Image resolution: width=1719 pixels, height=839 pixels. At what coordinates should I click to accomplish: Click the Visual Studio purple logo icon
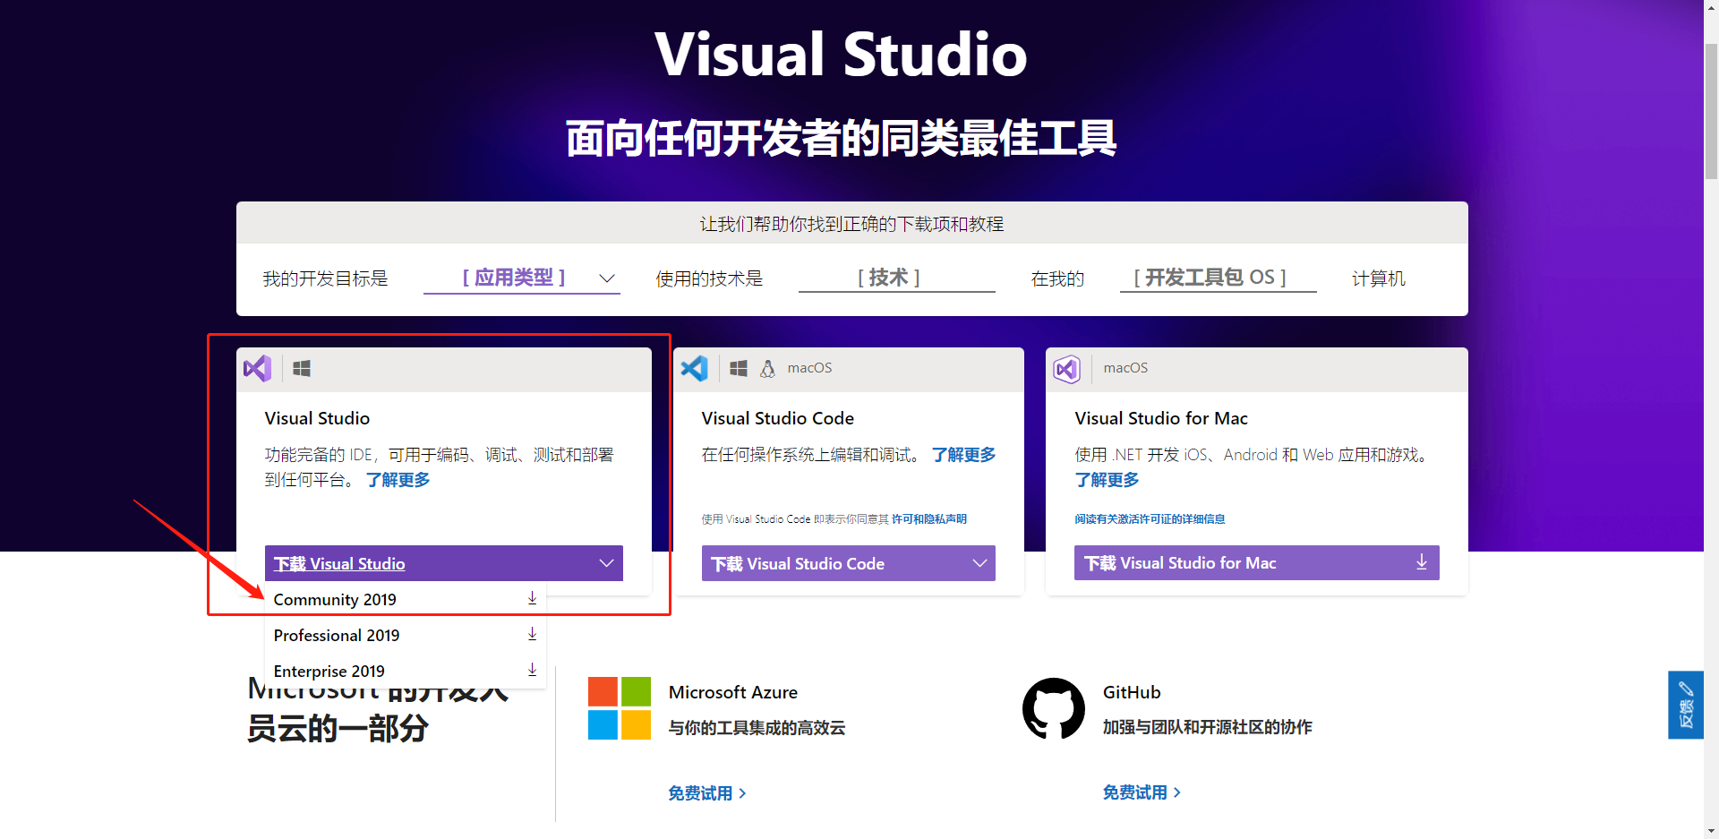257,368
